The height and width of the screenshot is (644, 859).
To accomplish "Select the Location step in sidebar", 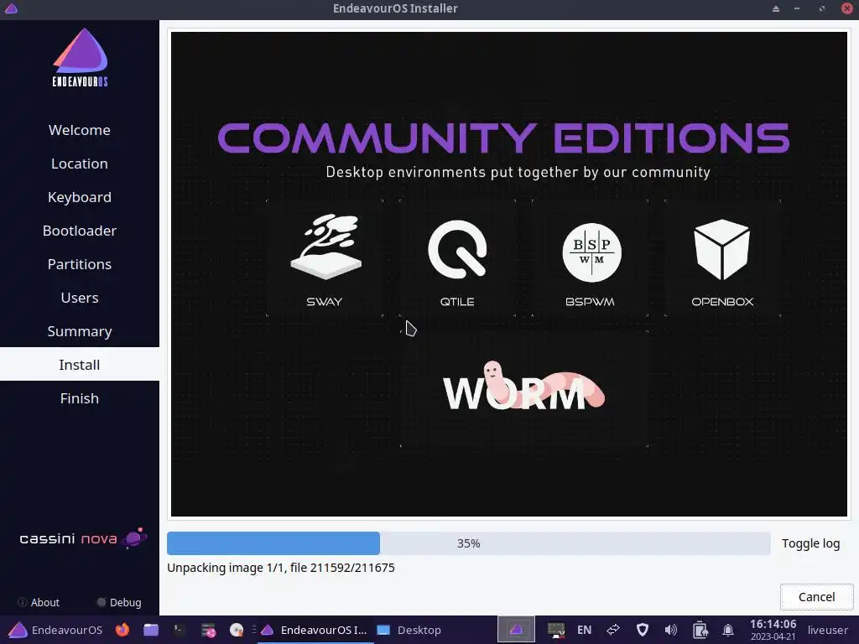I will point(80,164).
